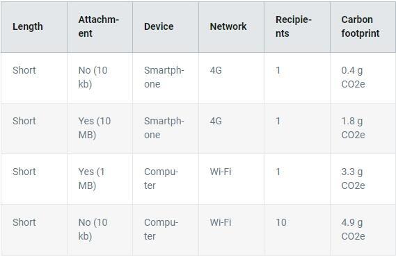The height and width of the screenshot is (257, 396).
Task: Select the Attachment column header
Action: pyautogui.click(x=100, y=27)
